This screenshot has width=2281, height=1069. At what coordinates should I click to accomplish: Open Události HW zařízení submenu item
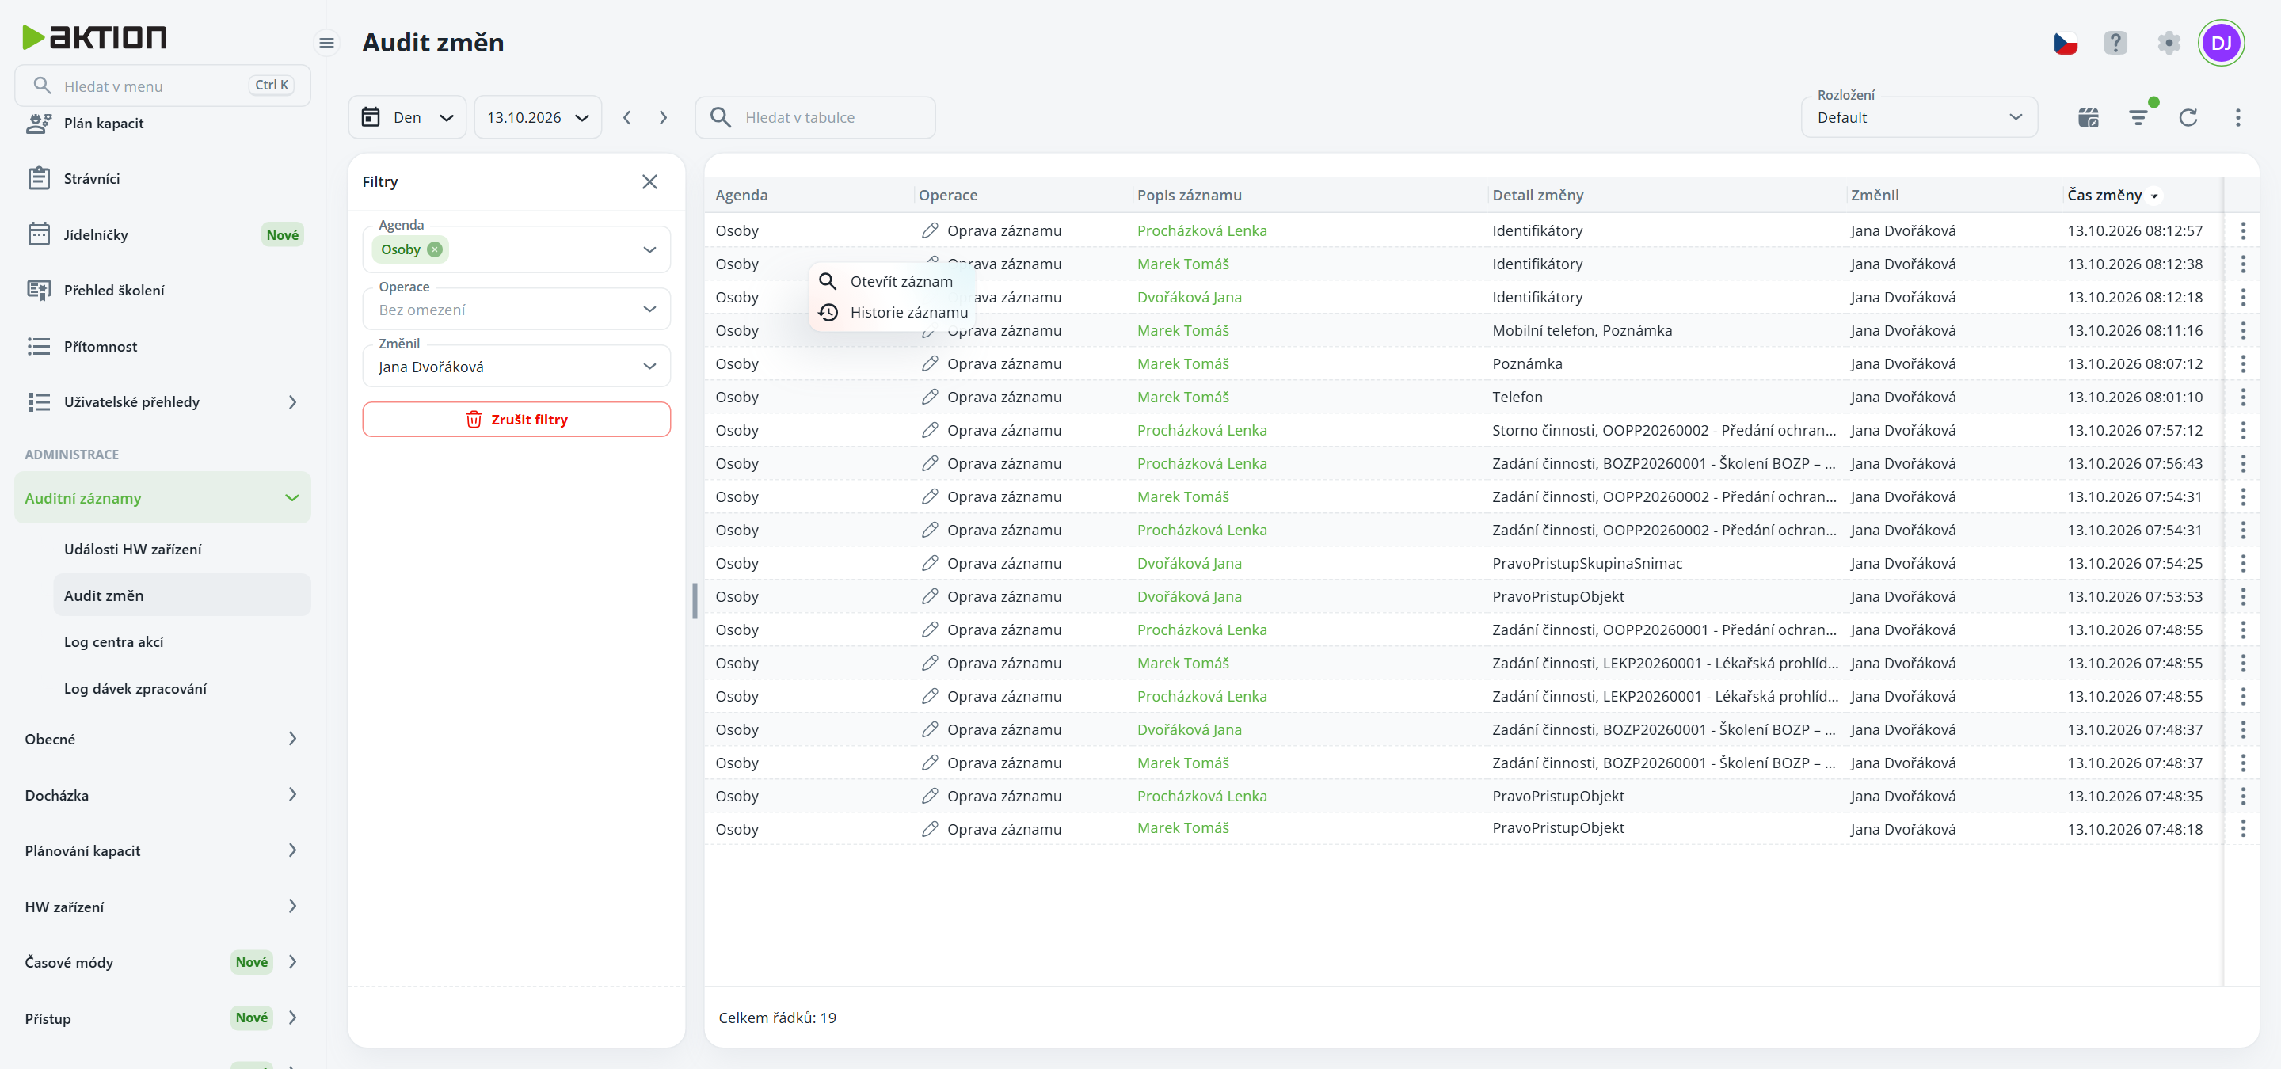coord(133,550)
